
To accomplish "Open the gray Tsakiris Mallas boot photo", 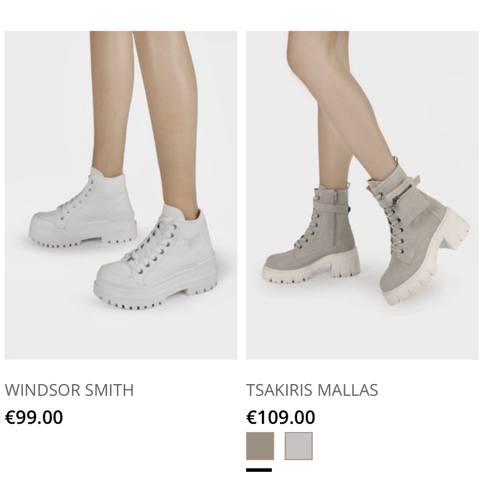I will pos(362,195).
